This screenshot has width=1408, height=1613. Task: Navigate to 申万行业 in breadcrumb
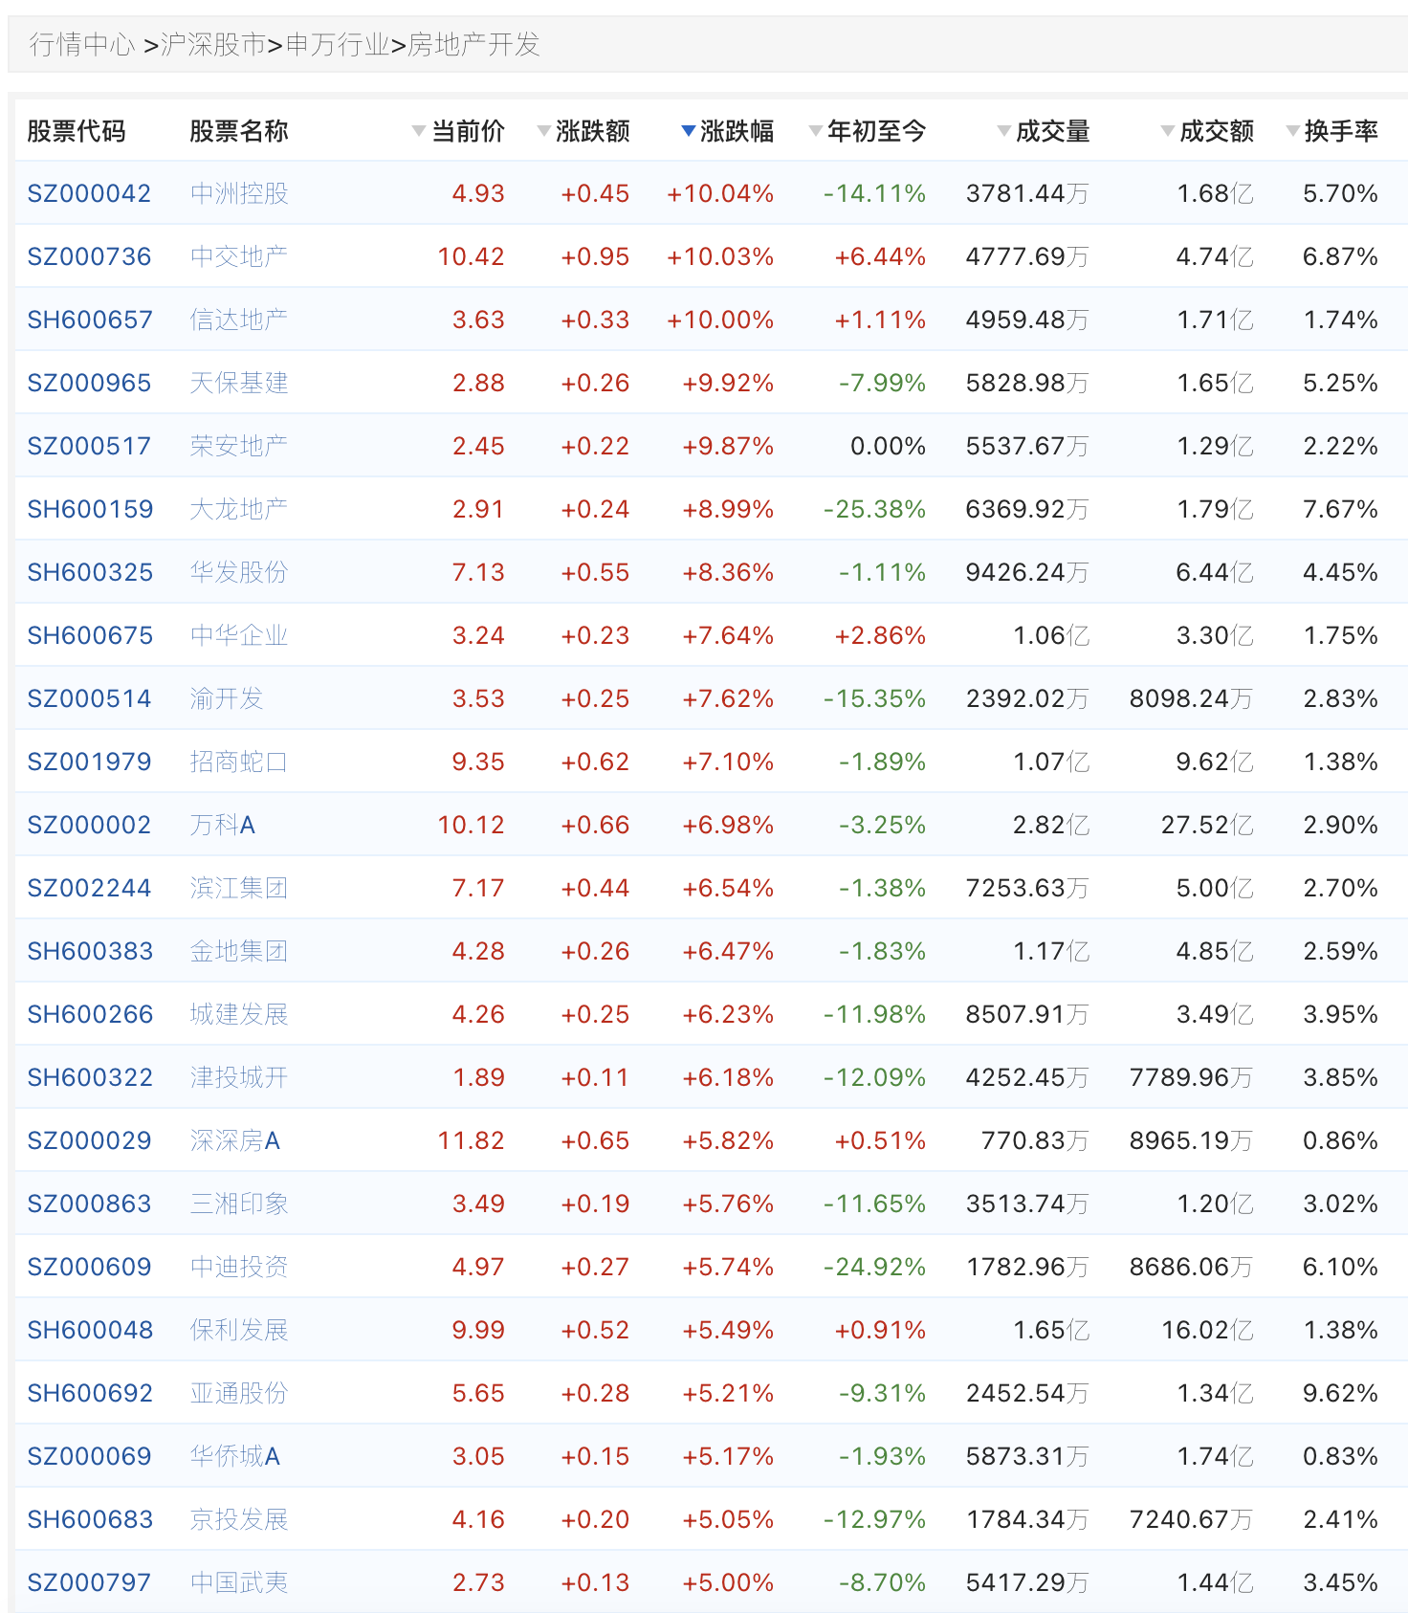(x=338, y=45)
